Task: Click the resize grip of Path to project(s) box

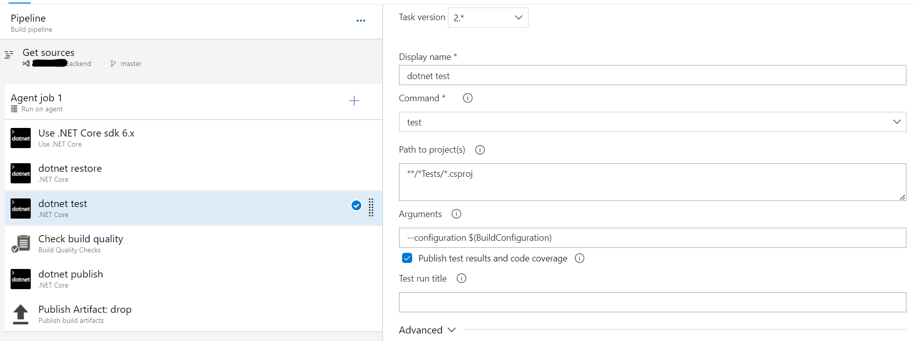Action: pyautogui.click(x=902, y=197)
